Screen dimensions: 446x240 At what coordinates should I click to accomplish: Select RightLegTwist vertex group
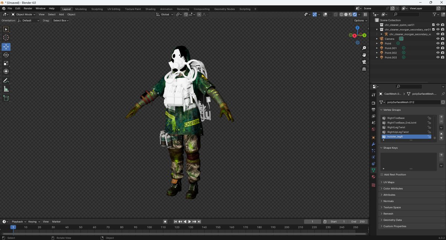point(407,127)
